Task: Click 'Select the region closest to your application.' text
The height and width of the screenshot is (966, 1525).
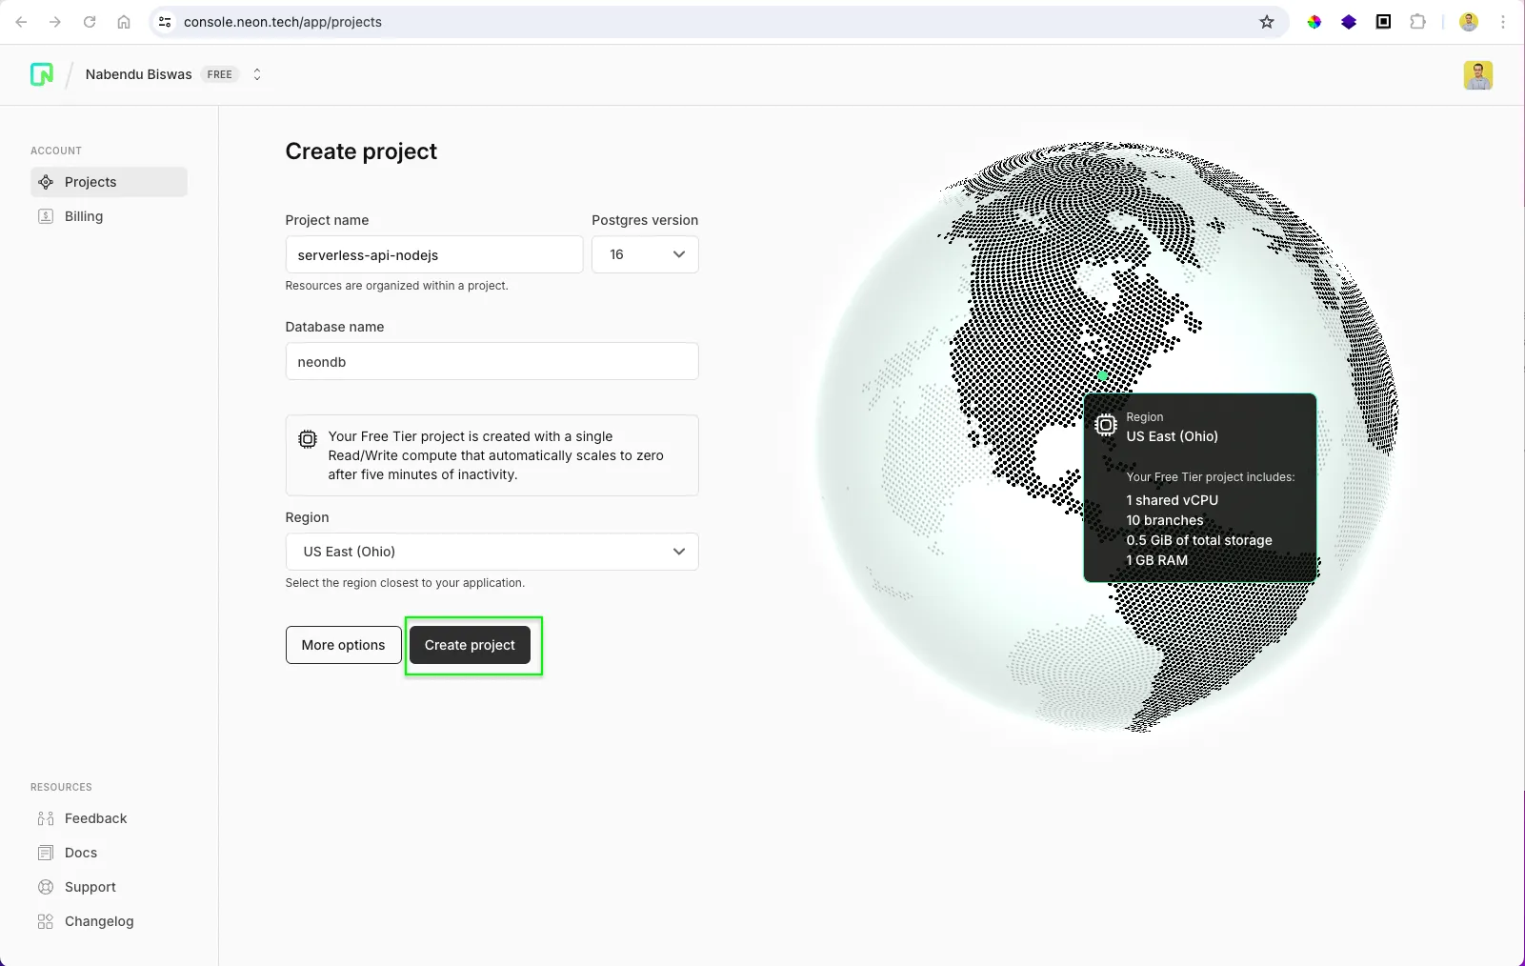Action: coord(405,583)
